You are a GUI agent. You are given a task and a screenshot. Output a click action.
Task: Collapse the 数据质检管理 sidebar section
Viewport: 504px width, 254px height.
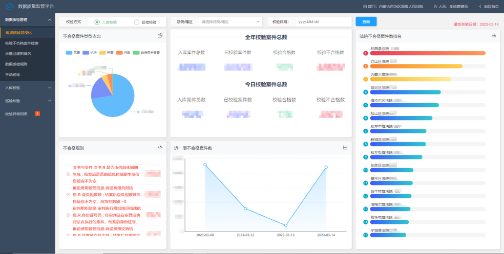click(x=27, y=19)
